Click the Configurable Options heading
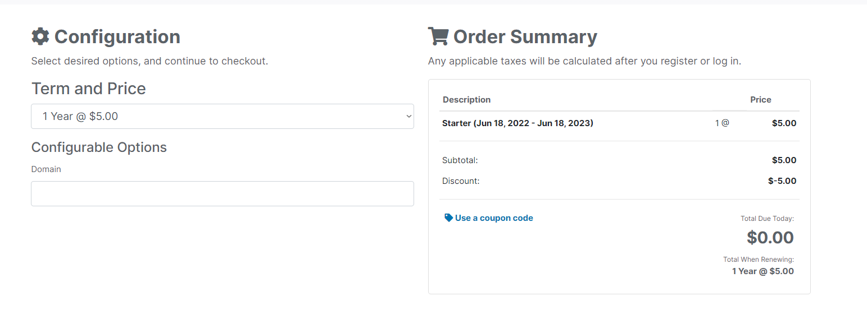This screenshot has width=867, height=310. [x=99, y=147]
